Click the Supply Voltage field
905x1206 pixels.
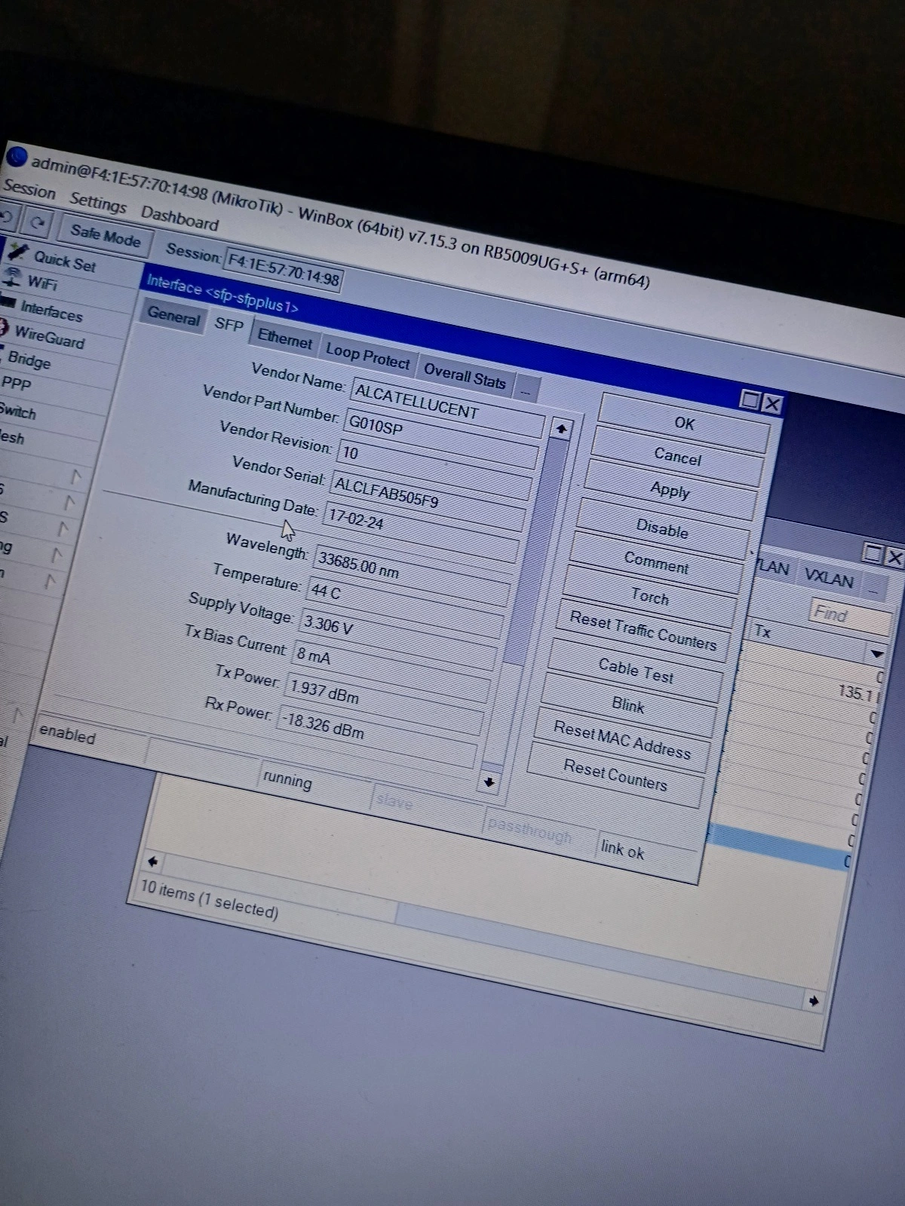[x=397, y=640]
